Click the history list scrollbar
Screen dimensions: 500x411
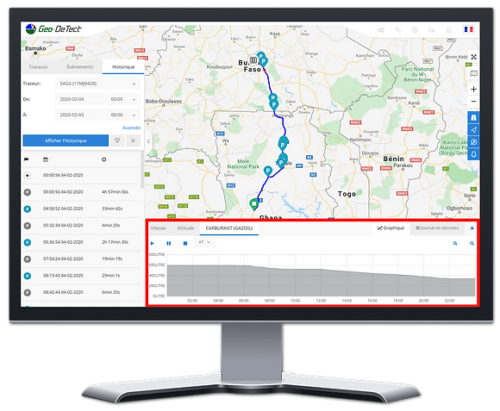142,169
